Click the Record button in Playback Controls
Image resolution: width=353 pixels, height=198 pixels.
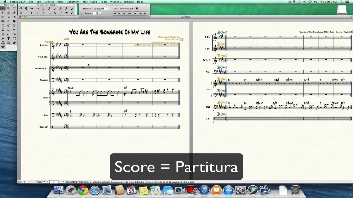click(x=135, y=13)
